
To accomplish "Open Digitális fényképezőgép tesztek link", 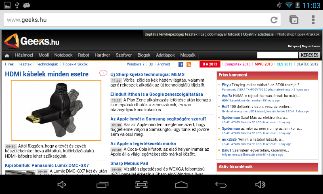I will [171, 34].
